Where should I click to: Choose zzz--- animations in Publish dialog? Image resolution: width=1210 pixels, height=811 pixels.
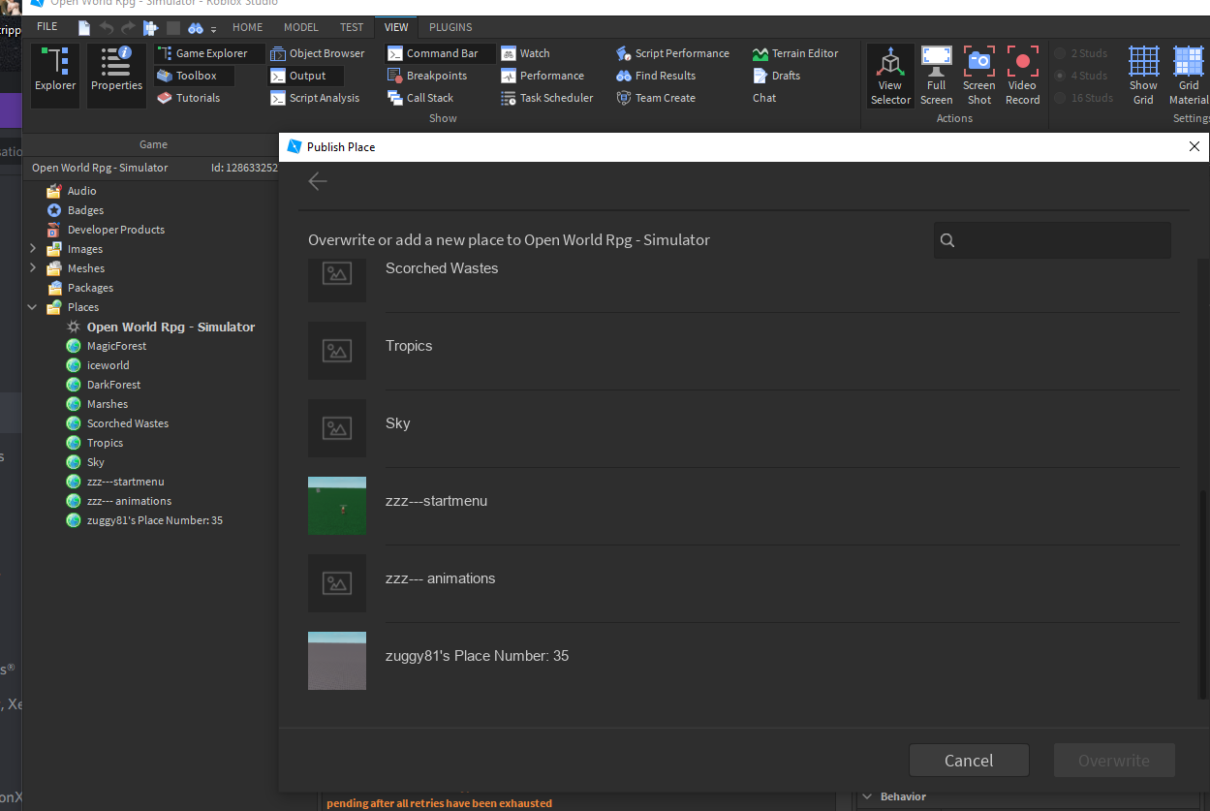[x=744, y=583]
